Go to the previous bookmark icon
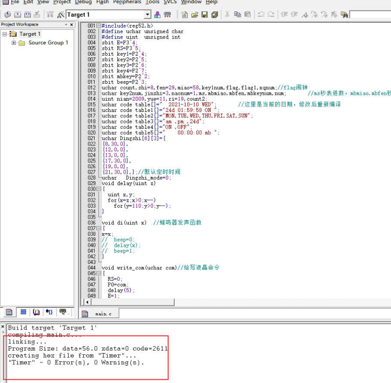The image size is (391, 383). [x=324, y=15]
